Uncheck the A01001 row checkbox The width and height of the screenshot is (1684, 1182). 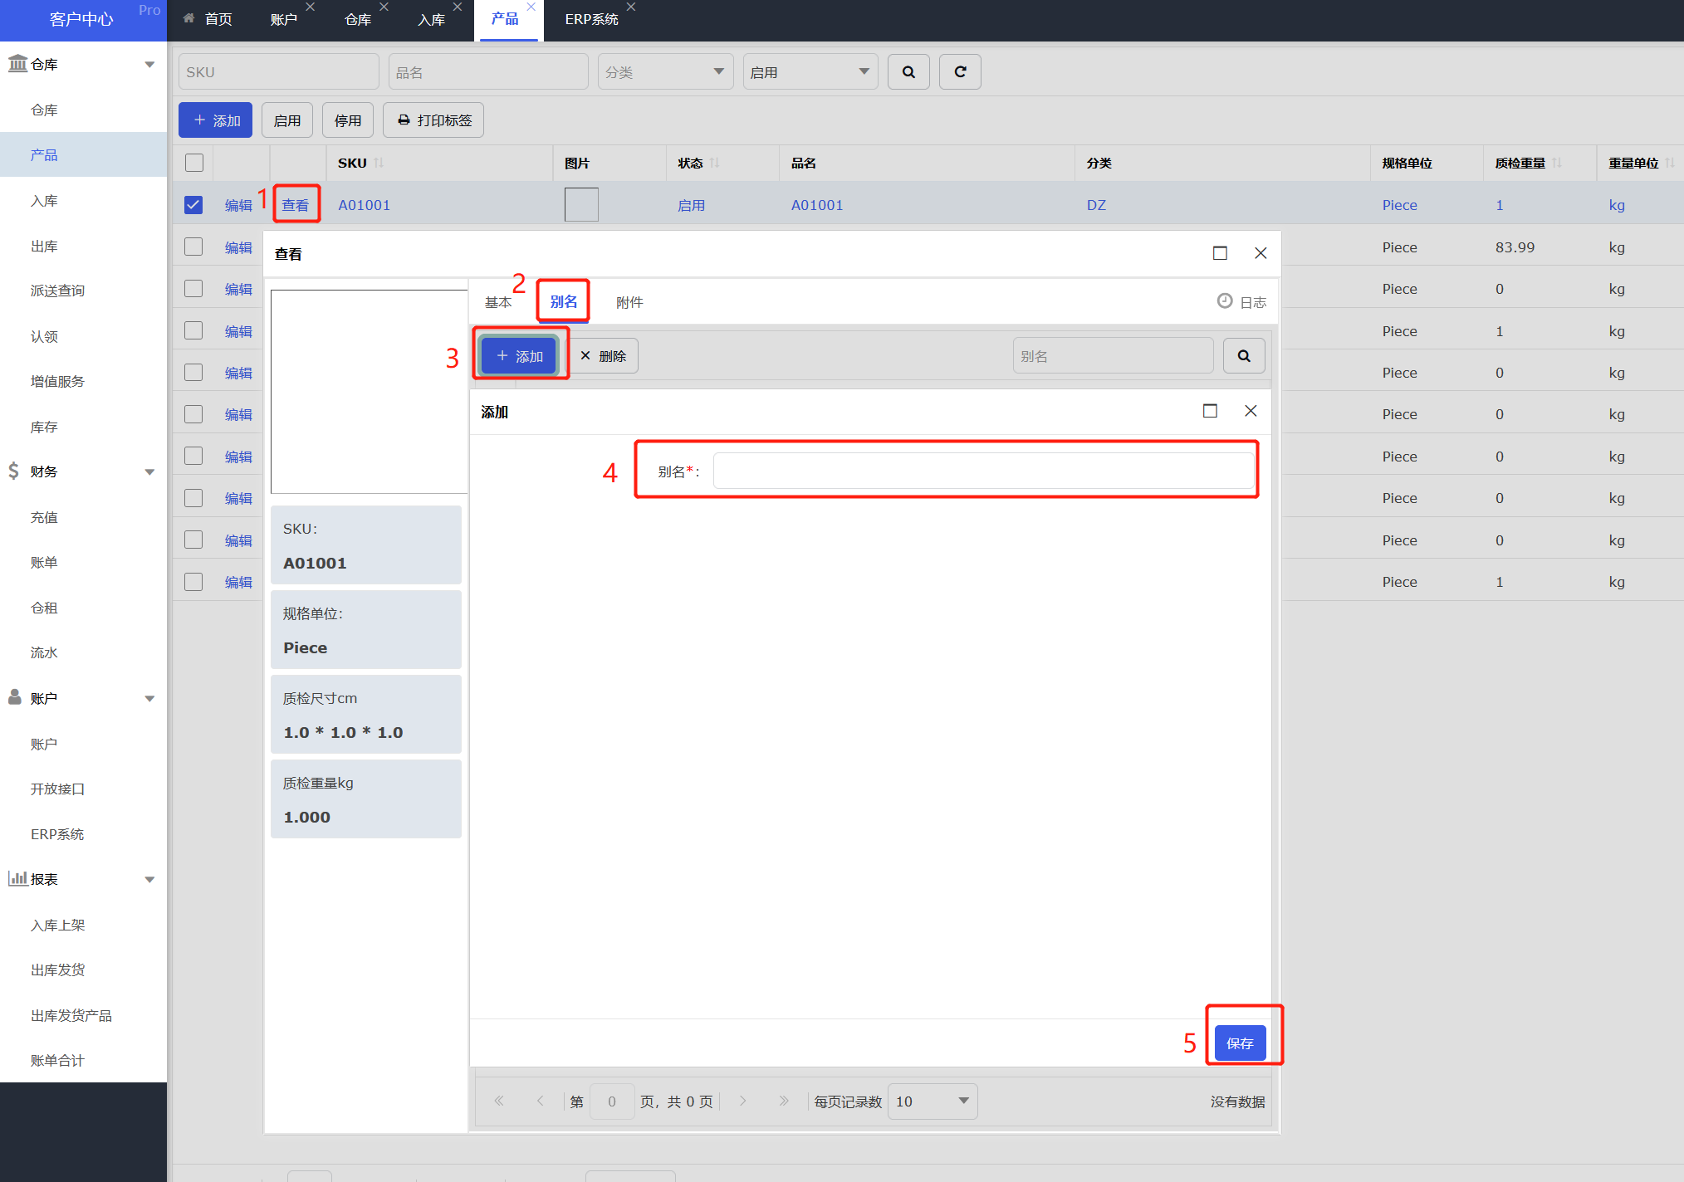[x=193, y=205]
